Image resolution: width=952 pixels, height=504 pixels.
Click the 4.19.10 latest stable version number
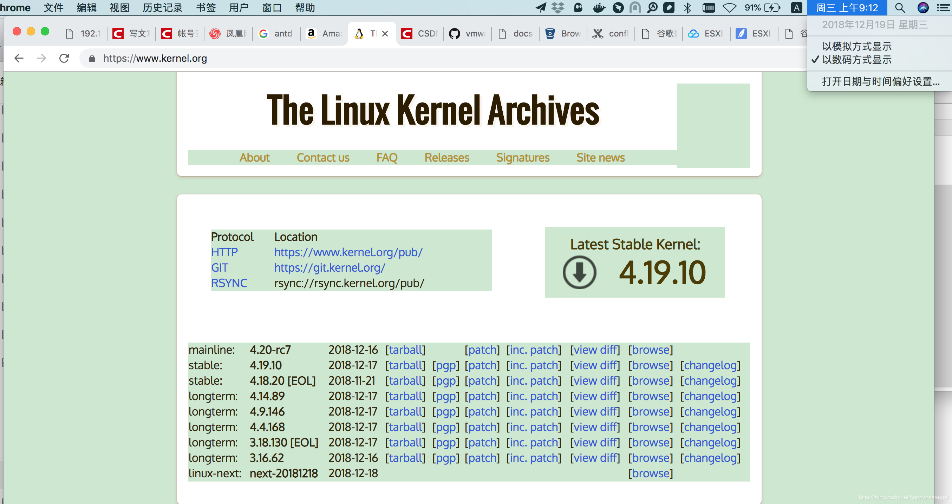point(662,273)
